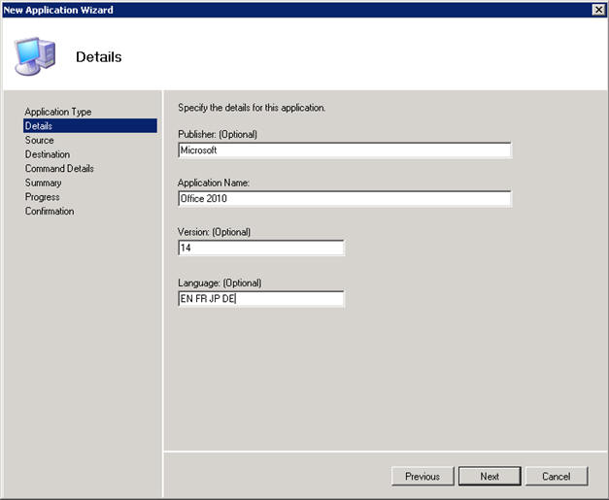Click the Version: (Optional) label
This screenshot has height=500, width=609.
pyautogui.click(x=214, y=232)
